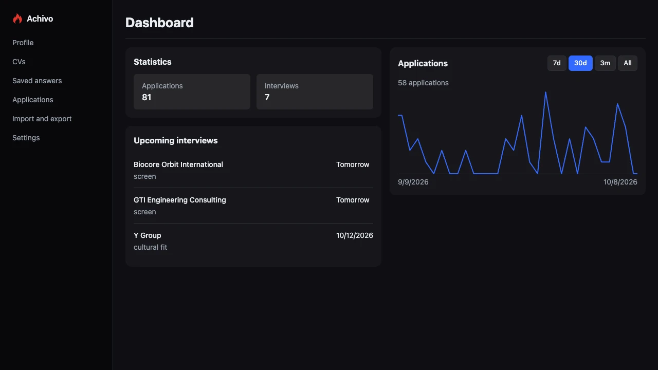Click screen type under GTI Engineering Consulting
658x370 pixels.
145,212
